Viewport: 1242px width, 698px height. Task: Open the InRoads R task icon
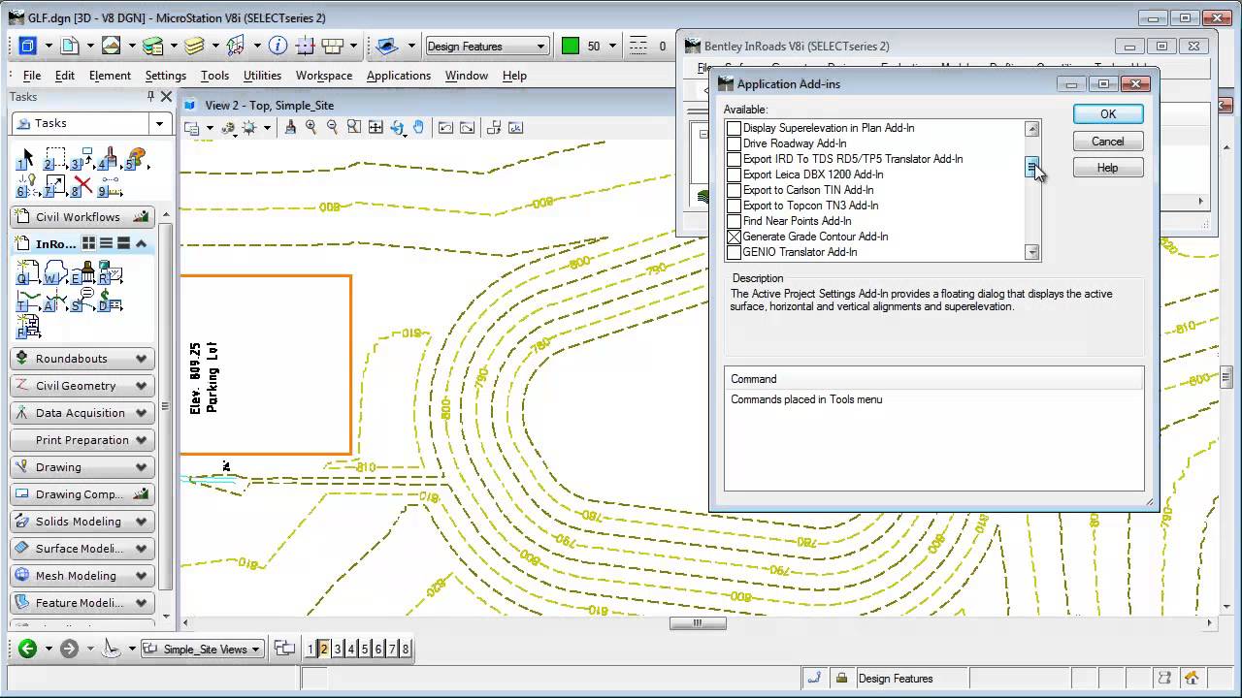(110, 274)
